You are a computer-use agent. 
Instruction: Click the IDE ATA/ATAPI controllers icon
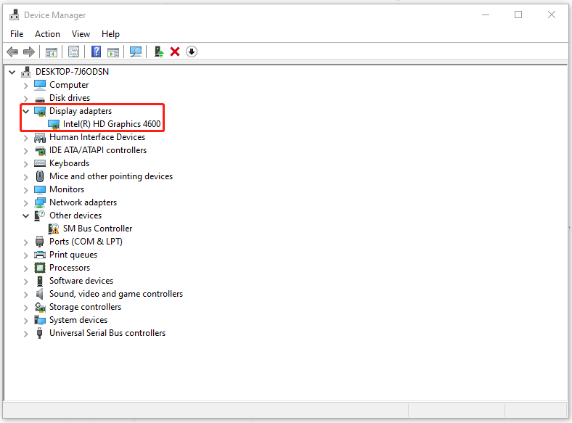coord(40,151)
